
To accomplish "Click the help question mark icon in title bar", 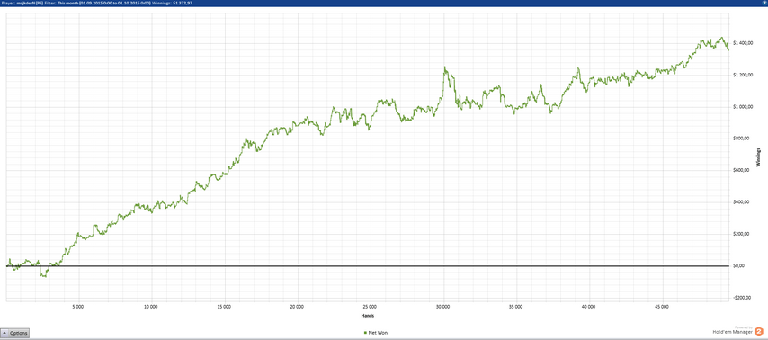I will [764, 3].
